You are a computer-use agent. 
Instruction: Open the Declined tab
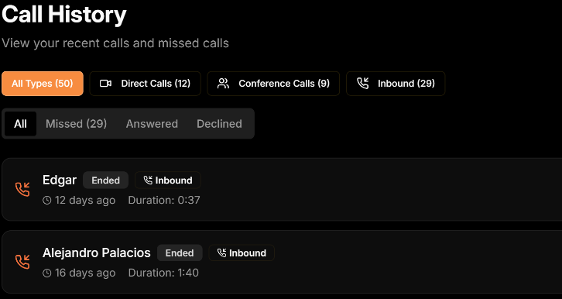pos(219,124)
